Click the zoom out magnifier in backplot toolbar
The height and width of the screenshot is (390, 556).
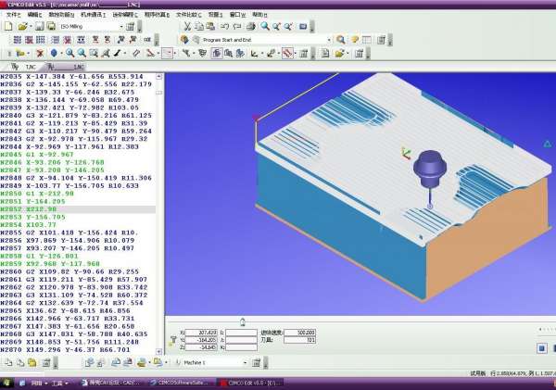tap(82, 54)
